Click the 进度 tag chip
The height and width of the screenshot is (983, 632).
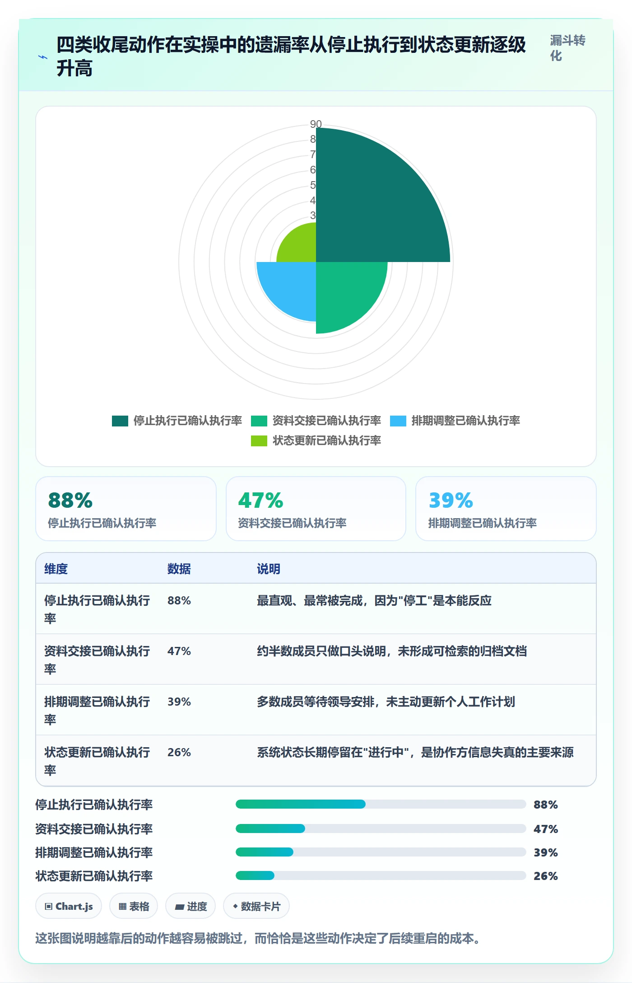pyautogui.click(x=191, y=906)
